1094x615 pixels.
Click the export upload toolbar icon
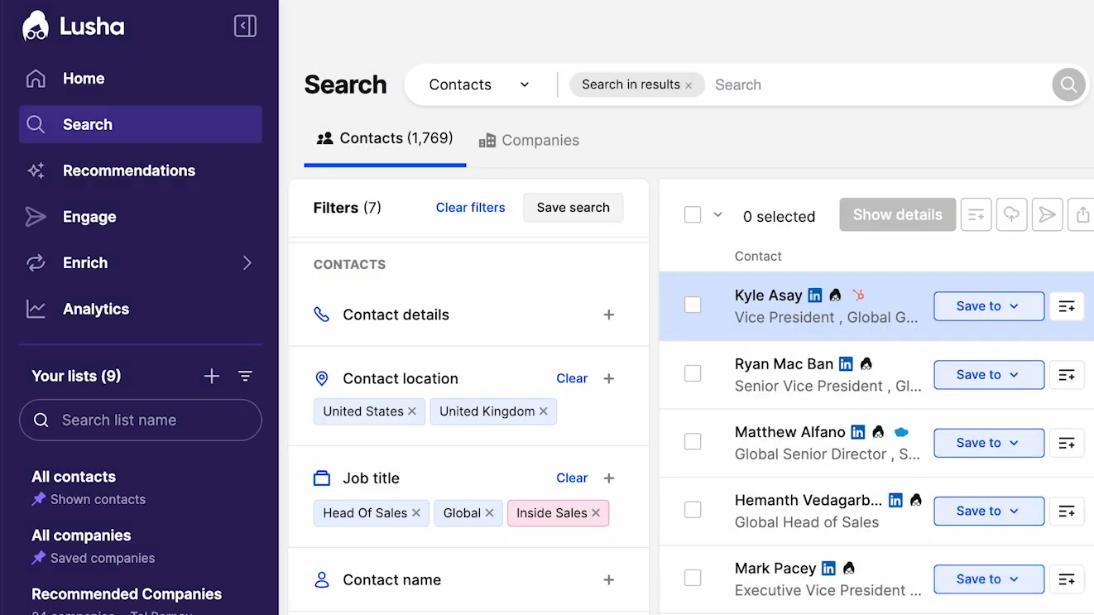click(x=1082, y=214)
